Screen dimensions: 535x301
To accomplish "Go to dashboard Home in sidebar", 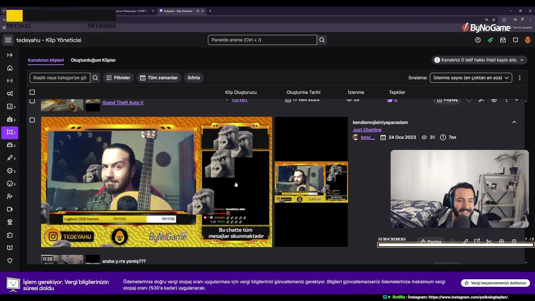I will 10,68.
